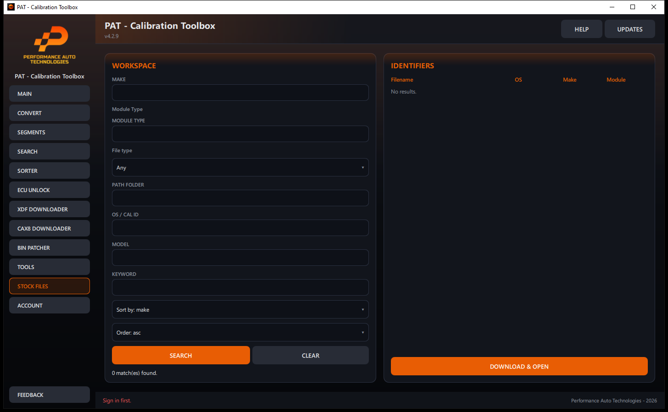Screen dimensions: 668x412
Task: Open the MAIN section
Action: click(50, 93)
